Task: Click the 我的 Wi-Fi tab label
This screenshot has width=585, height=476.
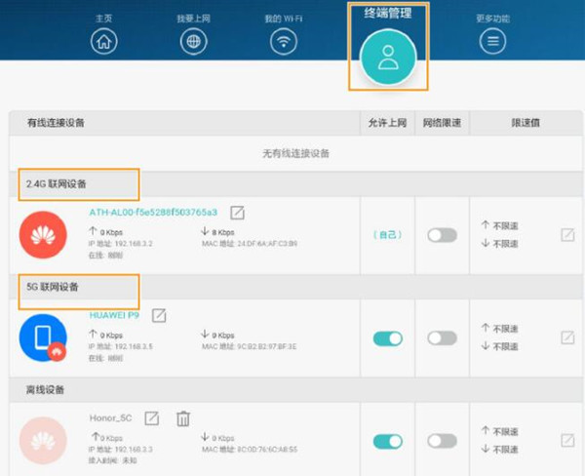Action: click(x=284, y=19)
